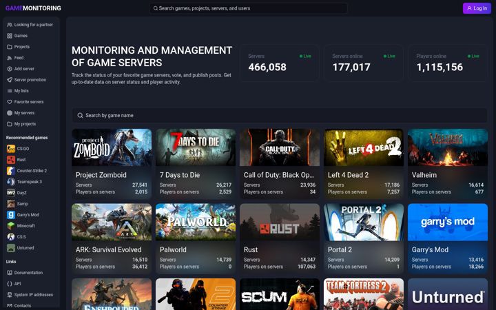Open the Project Zomboid game card thumbnail
The width and height of the screenshot is (496, 310).
(112, 147)
